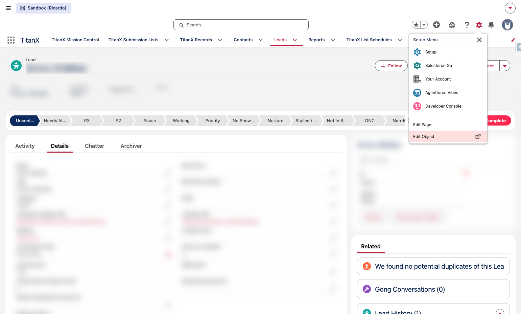Expand the TitanX List Schedules chevron
521x314 pixels.
pyautogui.click(x=400, y=40)
